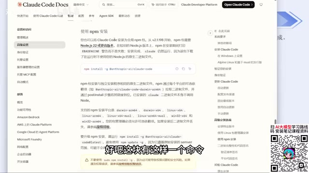Open 自动模式 in the left sidebar
Image resolution: width=309 pixels, height=173 pixels.
click(23, 82)
